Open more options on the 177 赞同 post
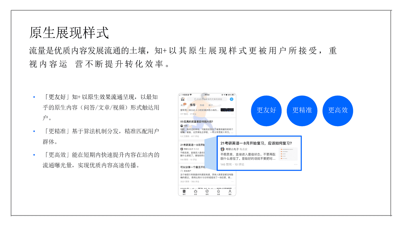Viewport: 401px width, 226px height. coord(232,114)
